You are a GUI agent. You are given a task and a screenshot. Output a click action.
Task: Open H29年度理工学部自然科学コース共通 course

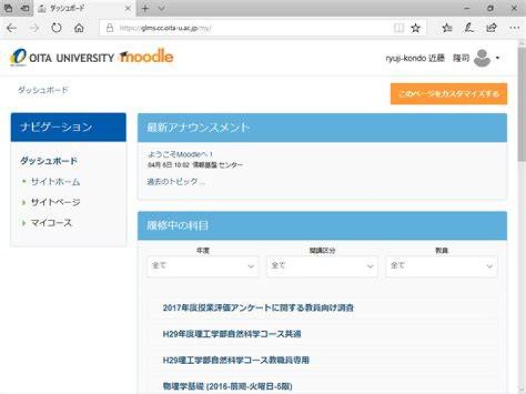232,334
